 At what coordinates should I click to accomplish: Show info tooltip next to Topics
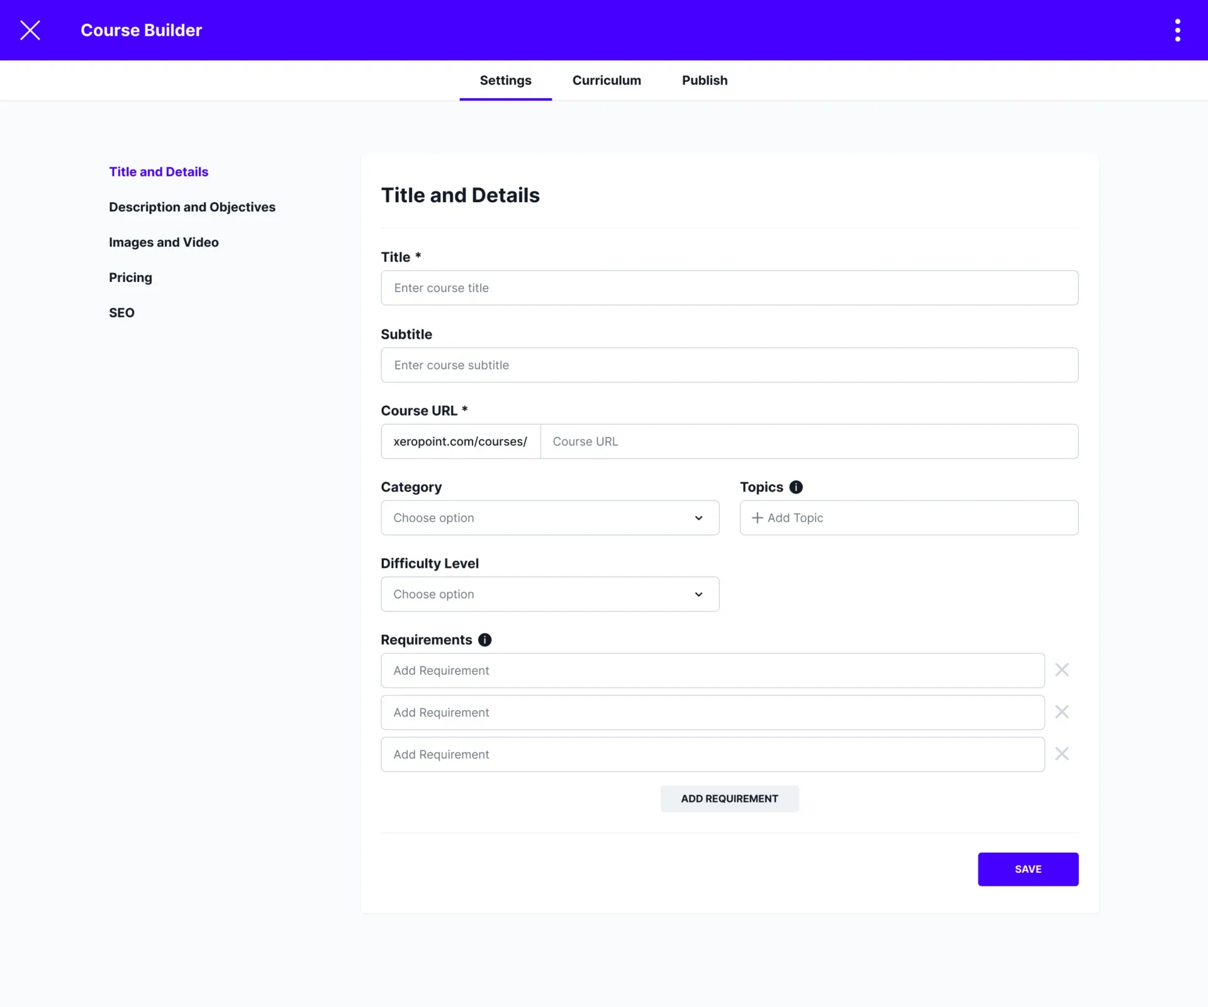(x=796, y=487)
